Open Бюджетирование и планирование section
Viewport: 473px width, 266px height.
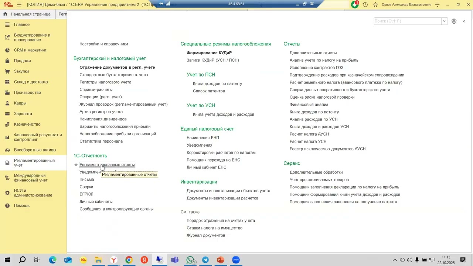32,37
